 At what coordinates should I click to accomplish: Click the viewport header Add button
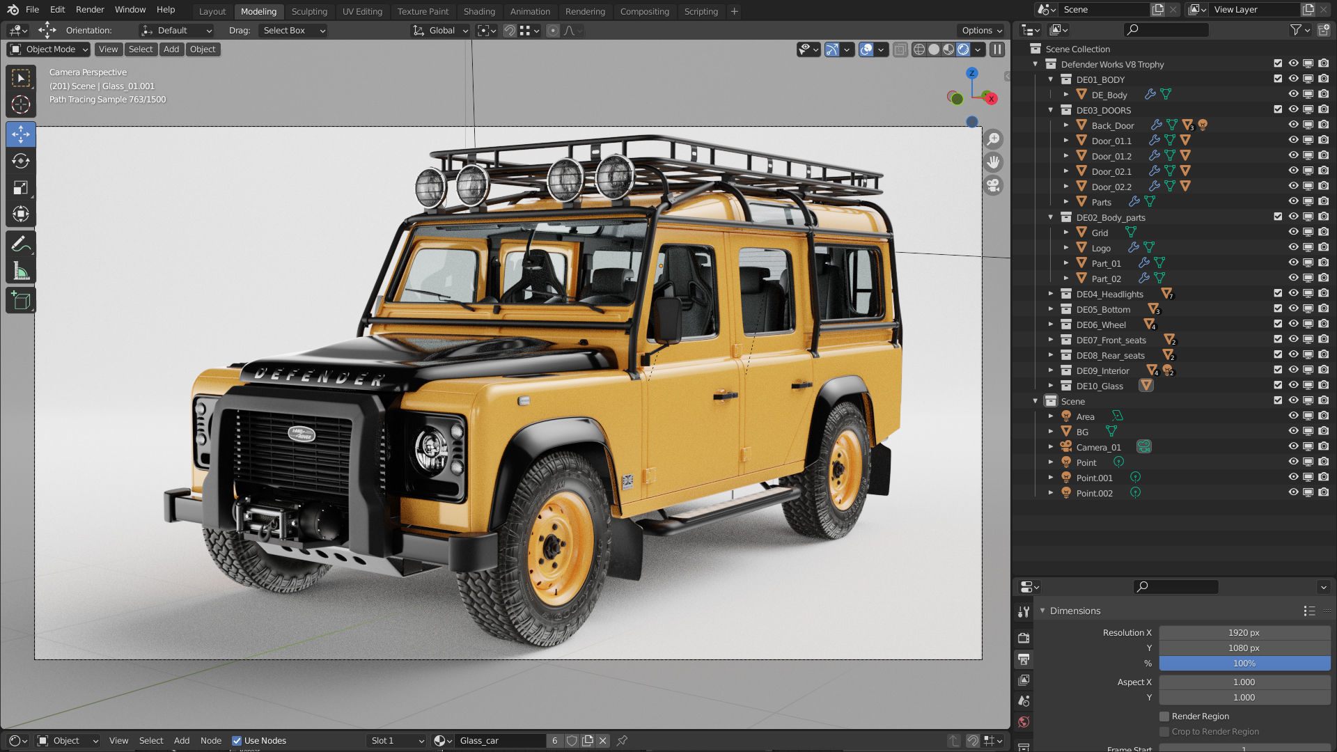coord(171,49)
